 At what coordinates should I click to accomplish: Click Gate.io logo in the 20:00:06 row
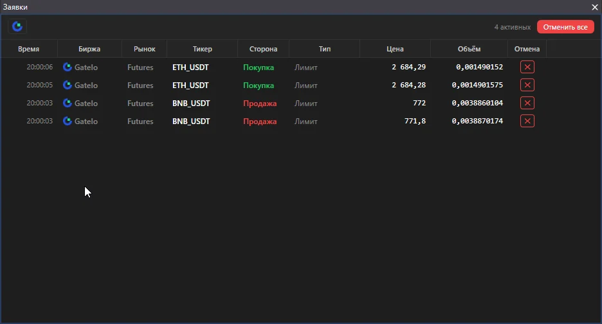coord(68,67)
